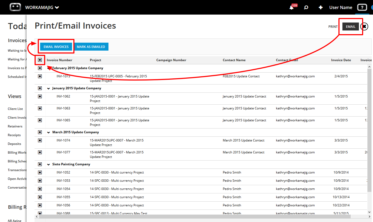Click invoice number INV-1073
This screenshot has height=222, width=373.
click(x=63, y=76)
